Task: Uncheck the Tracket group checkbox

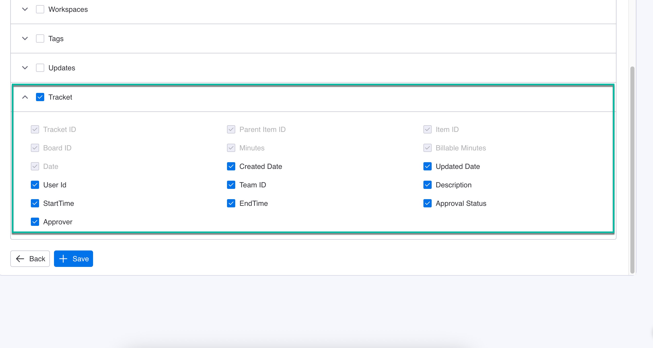Action: tap(40, 97)
